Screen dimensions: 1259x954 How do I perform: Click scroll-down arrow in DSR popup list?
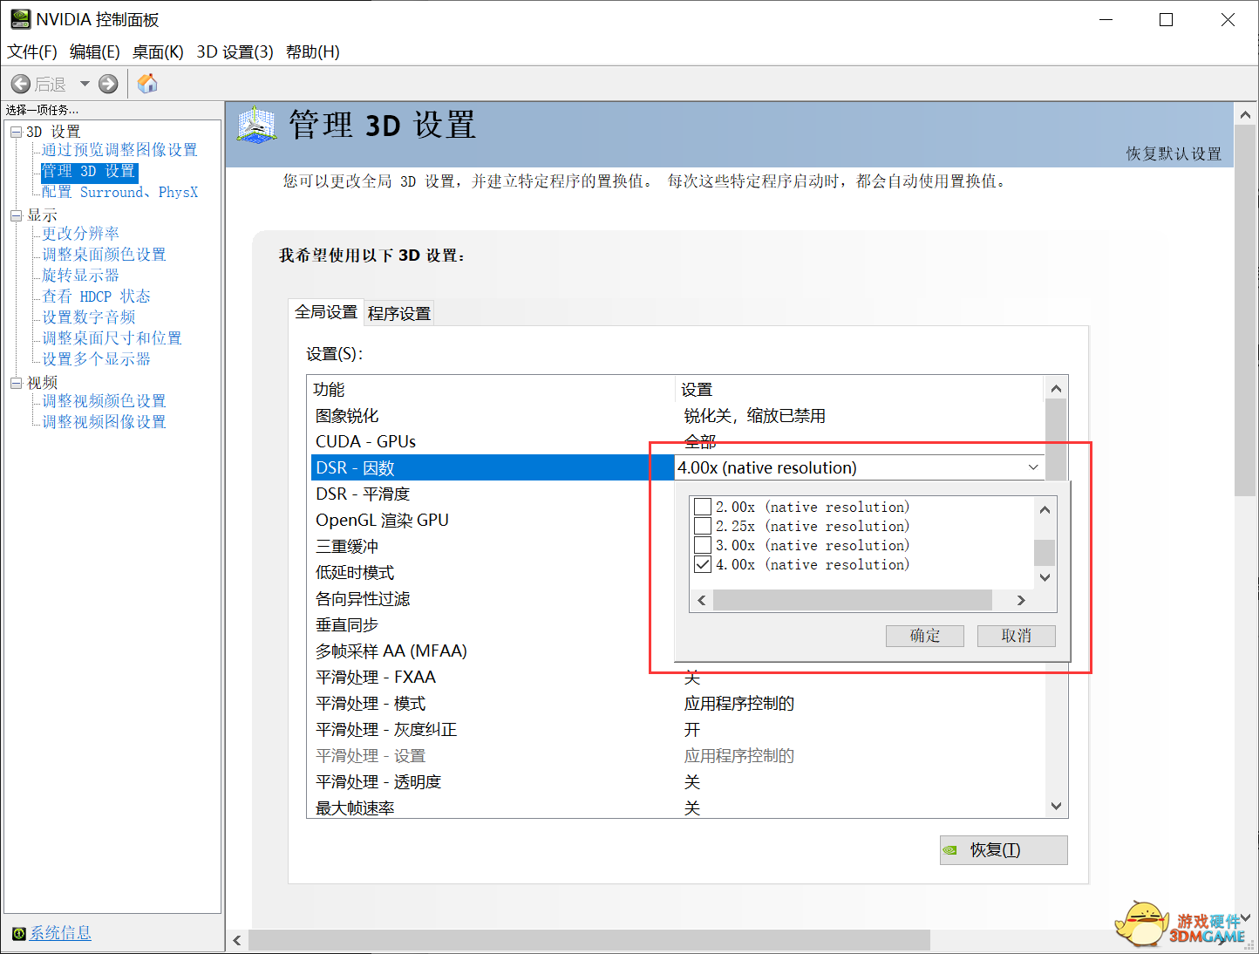pyautogui.click(x=1045, y=577)
